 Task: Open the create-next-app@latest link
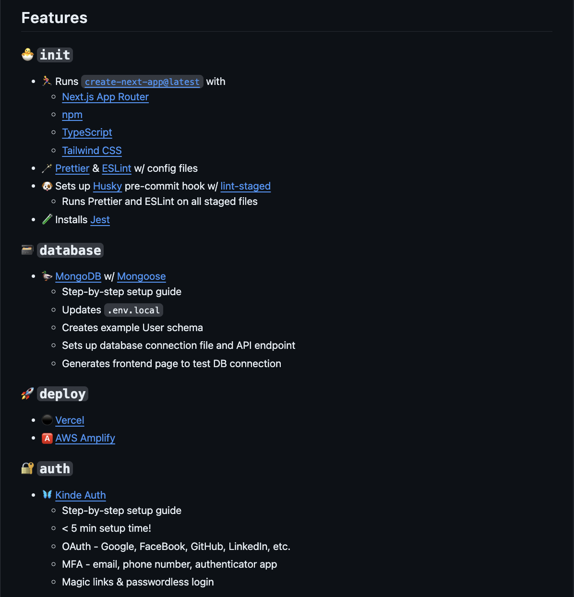coord(142,82)
